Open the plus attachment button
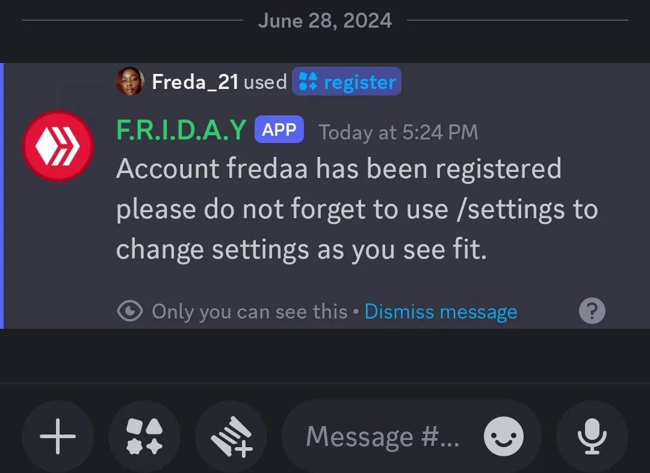650x473 pixels. pyautogui.click(x=58, y=436)
